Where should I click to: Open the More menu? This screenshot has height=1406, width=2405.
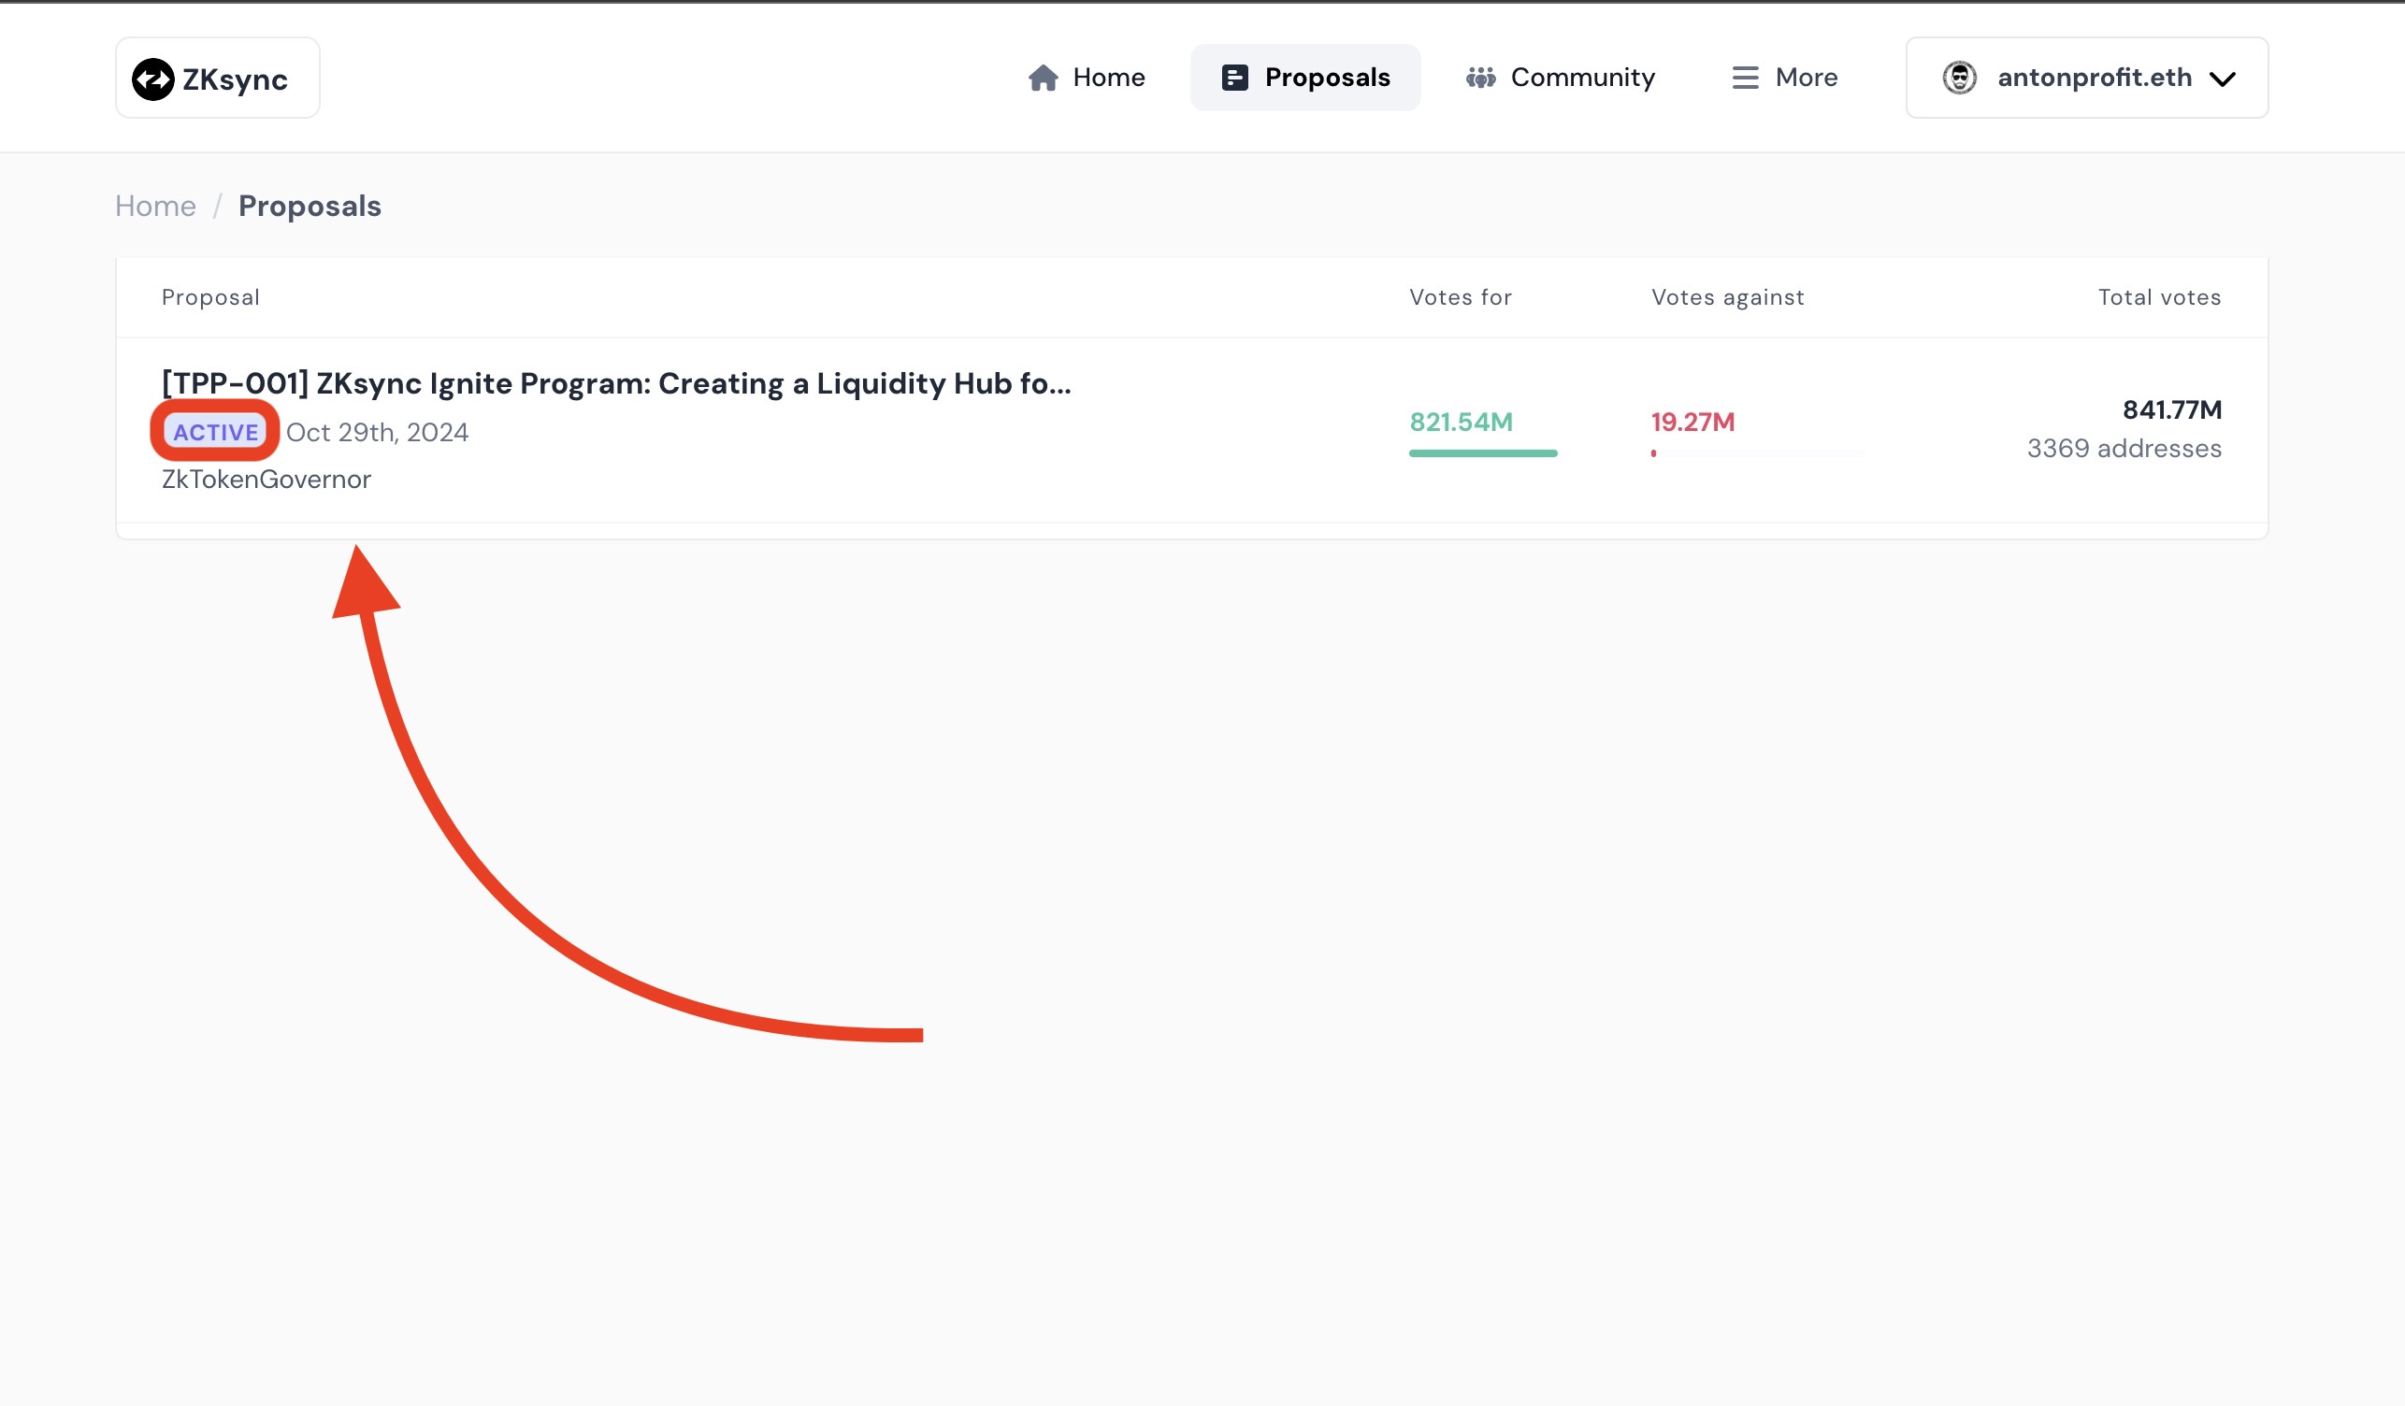[1785, 78]
